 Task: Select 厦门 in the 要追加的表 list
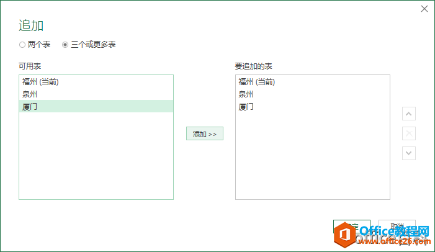[x=246, y=107]
